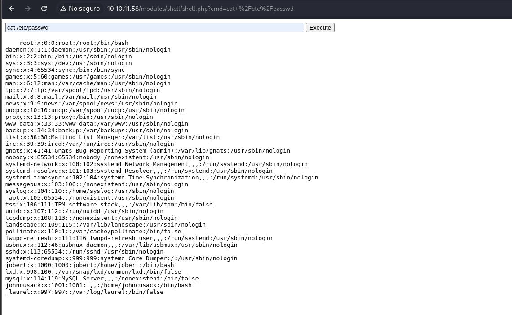Click the tss TPM software stack line

[109, 205]
